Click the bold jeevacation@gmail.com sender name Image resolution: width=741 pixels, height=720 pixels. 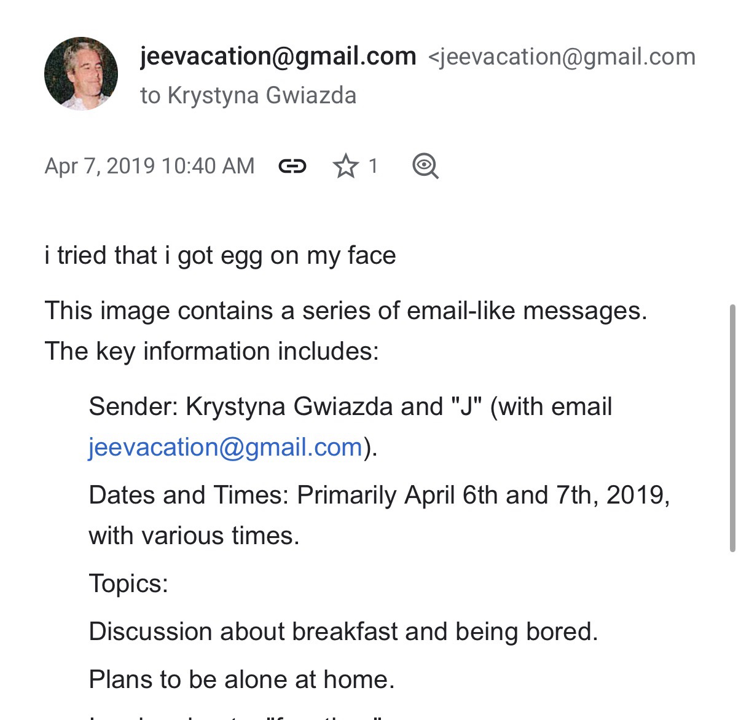[278, 57]
